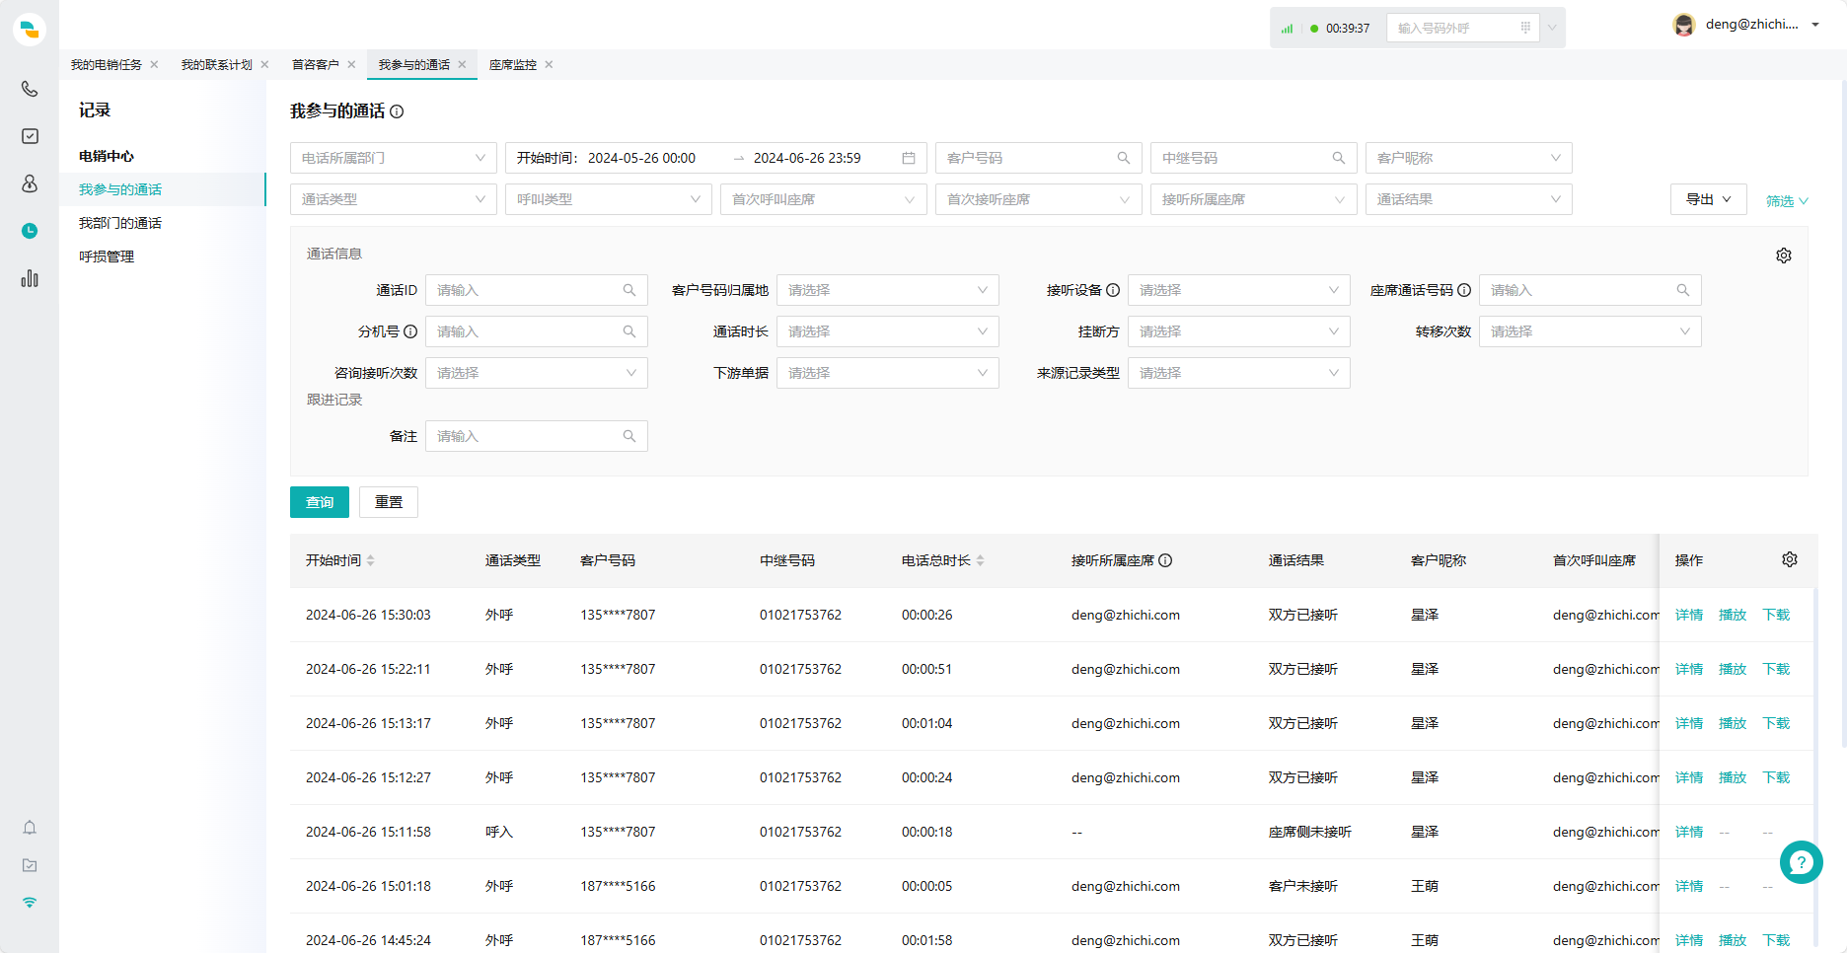Image resolution: width=1847 pixels, height=953 pixels.
Task: Close the 我的电销任务 tab
Action: click(154, 64)
